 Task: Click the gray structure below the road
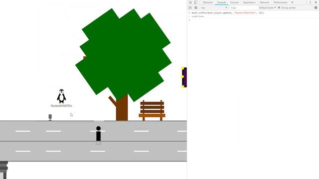[4, 170]
